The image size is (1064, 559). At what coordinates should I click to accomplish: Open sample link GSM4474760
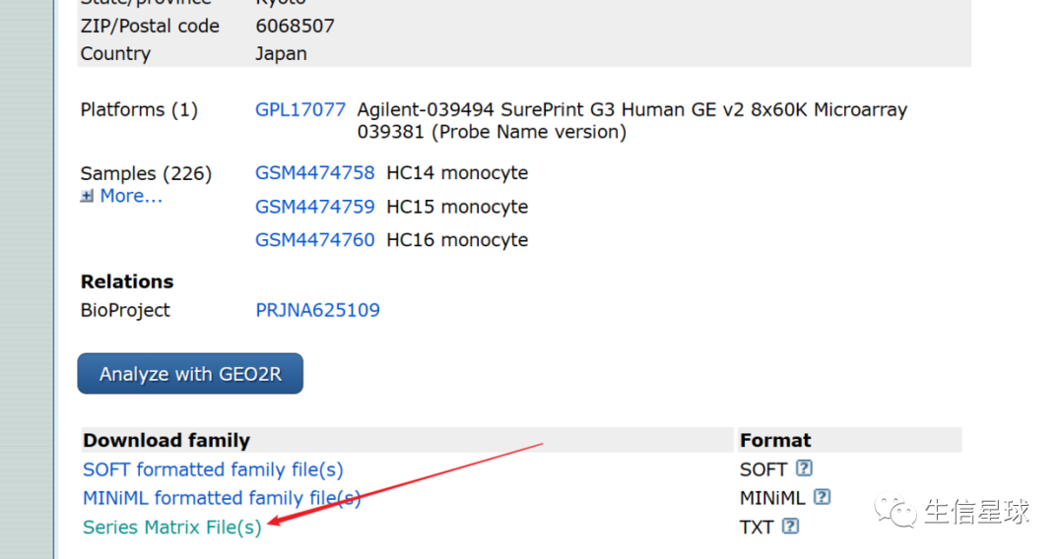(x=314, y=240)
